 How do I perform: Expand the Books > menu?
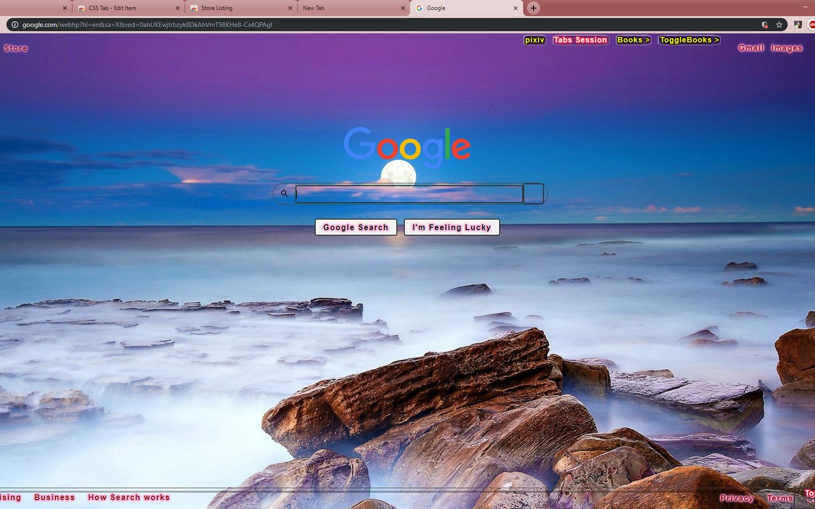[634, 40]
